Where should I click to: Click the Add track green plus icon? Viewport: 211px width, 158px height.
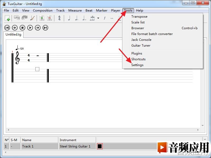coord(42,18)
